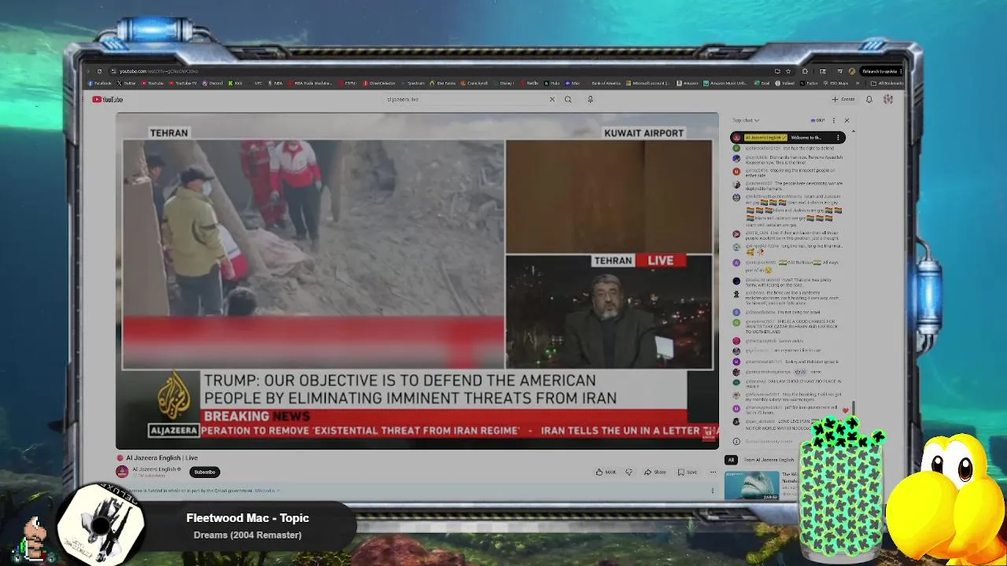Viewport: 1007px width, 566px height.
Task: Open the Amazon bookmark
Action: [x=687, y=83]
